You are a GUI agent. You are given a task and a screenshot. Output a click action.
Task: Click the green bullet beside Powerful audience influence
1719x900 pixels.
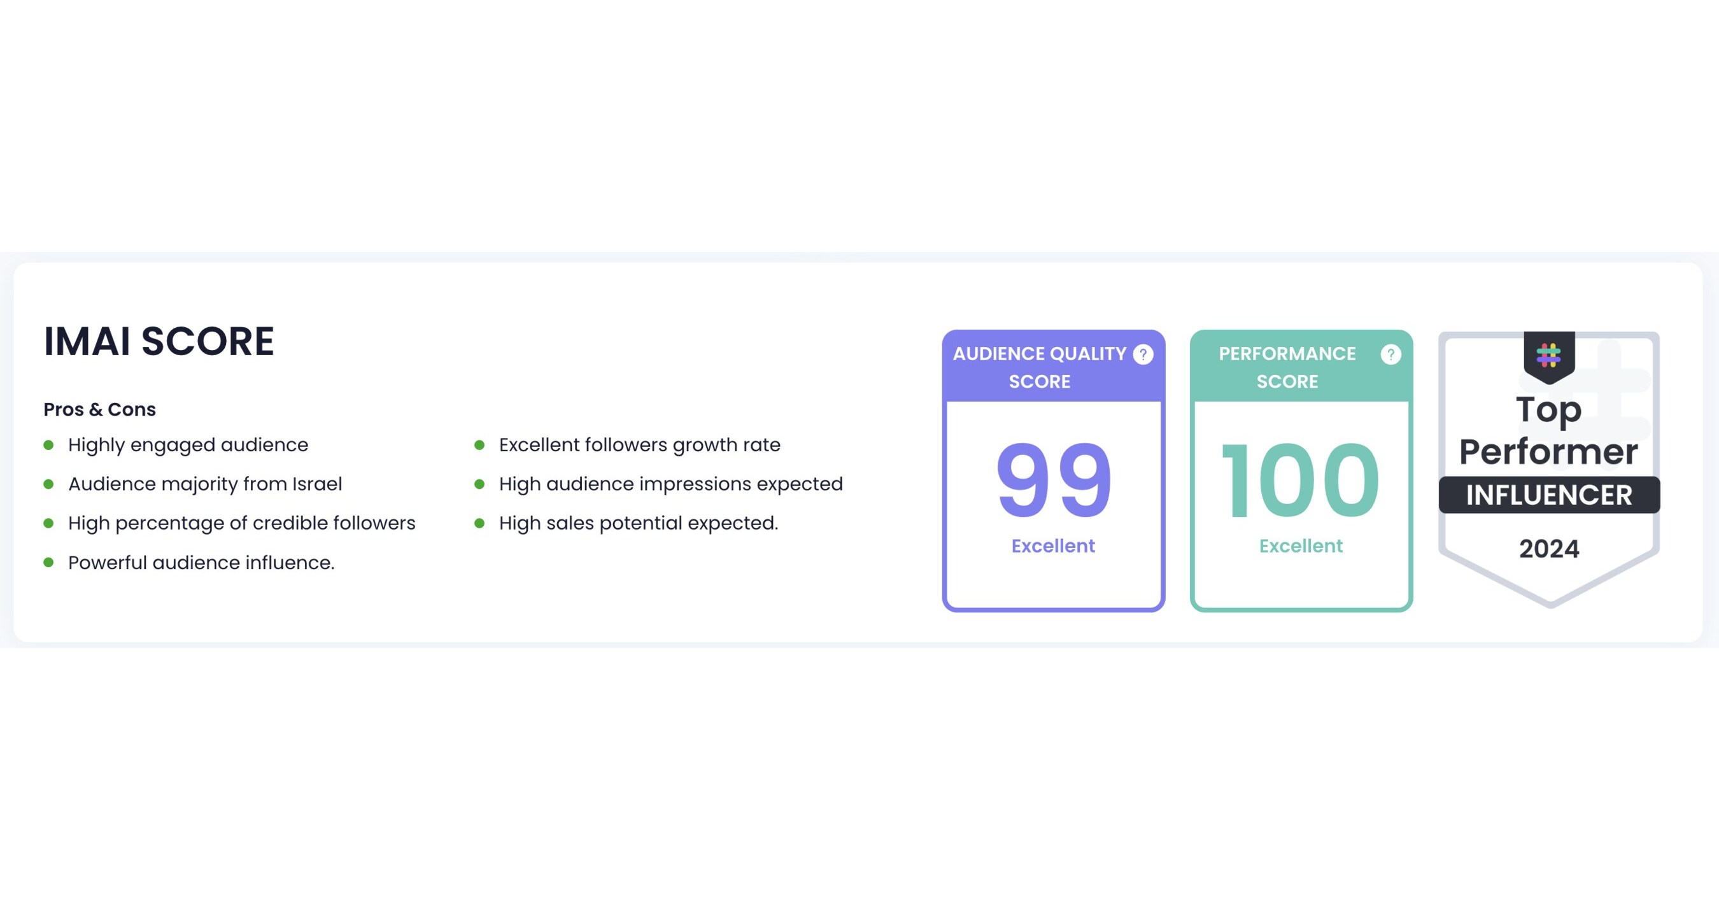click(x=51, y=563)
